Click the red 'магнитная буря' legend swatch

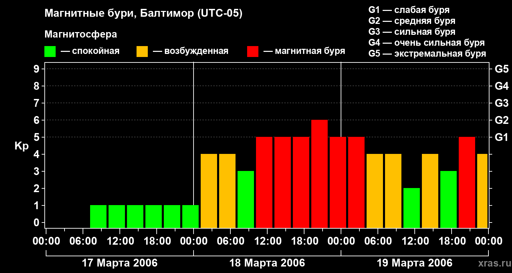coord(253,52)
